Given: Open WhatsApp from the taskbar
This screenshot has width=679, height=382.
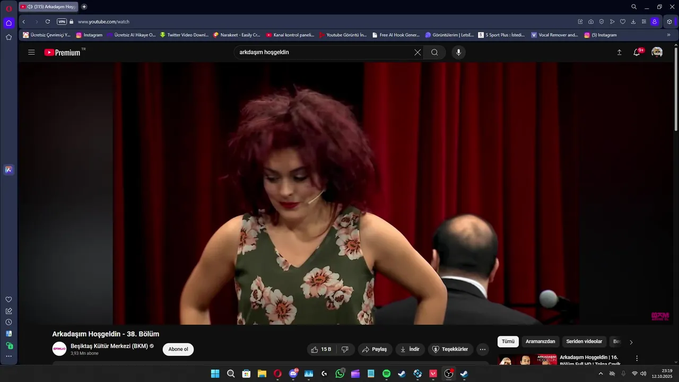Looking at the screenshot, I should pos(339,374).
